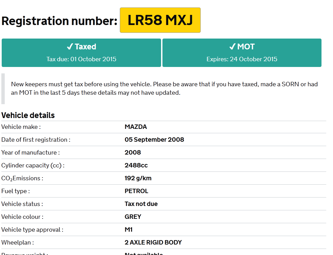Select the MAZDA vehicle make value
The width and height of the screenshot is (333, 255).
tap(136, 127)
